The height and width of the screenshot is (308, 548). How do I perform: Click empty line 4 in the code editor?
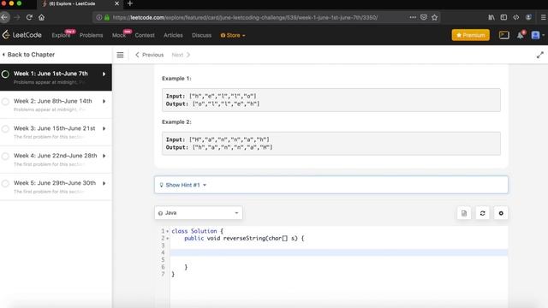[x=339, y=252]
